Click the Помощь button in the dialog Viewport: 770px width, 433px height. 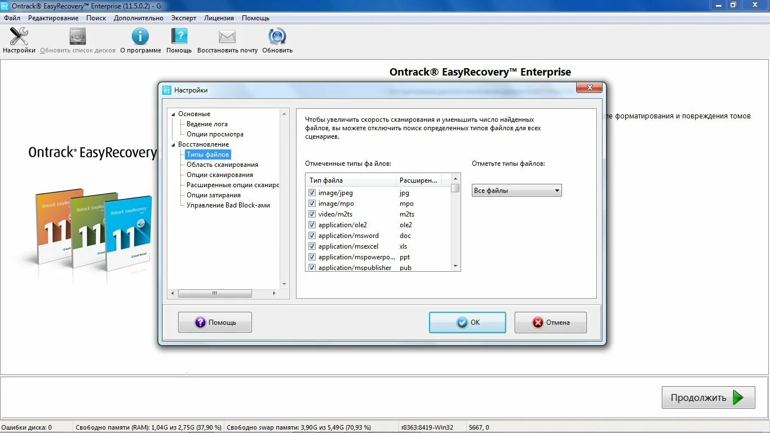[215, 322]
